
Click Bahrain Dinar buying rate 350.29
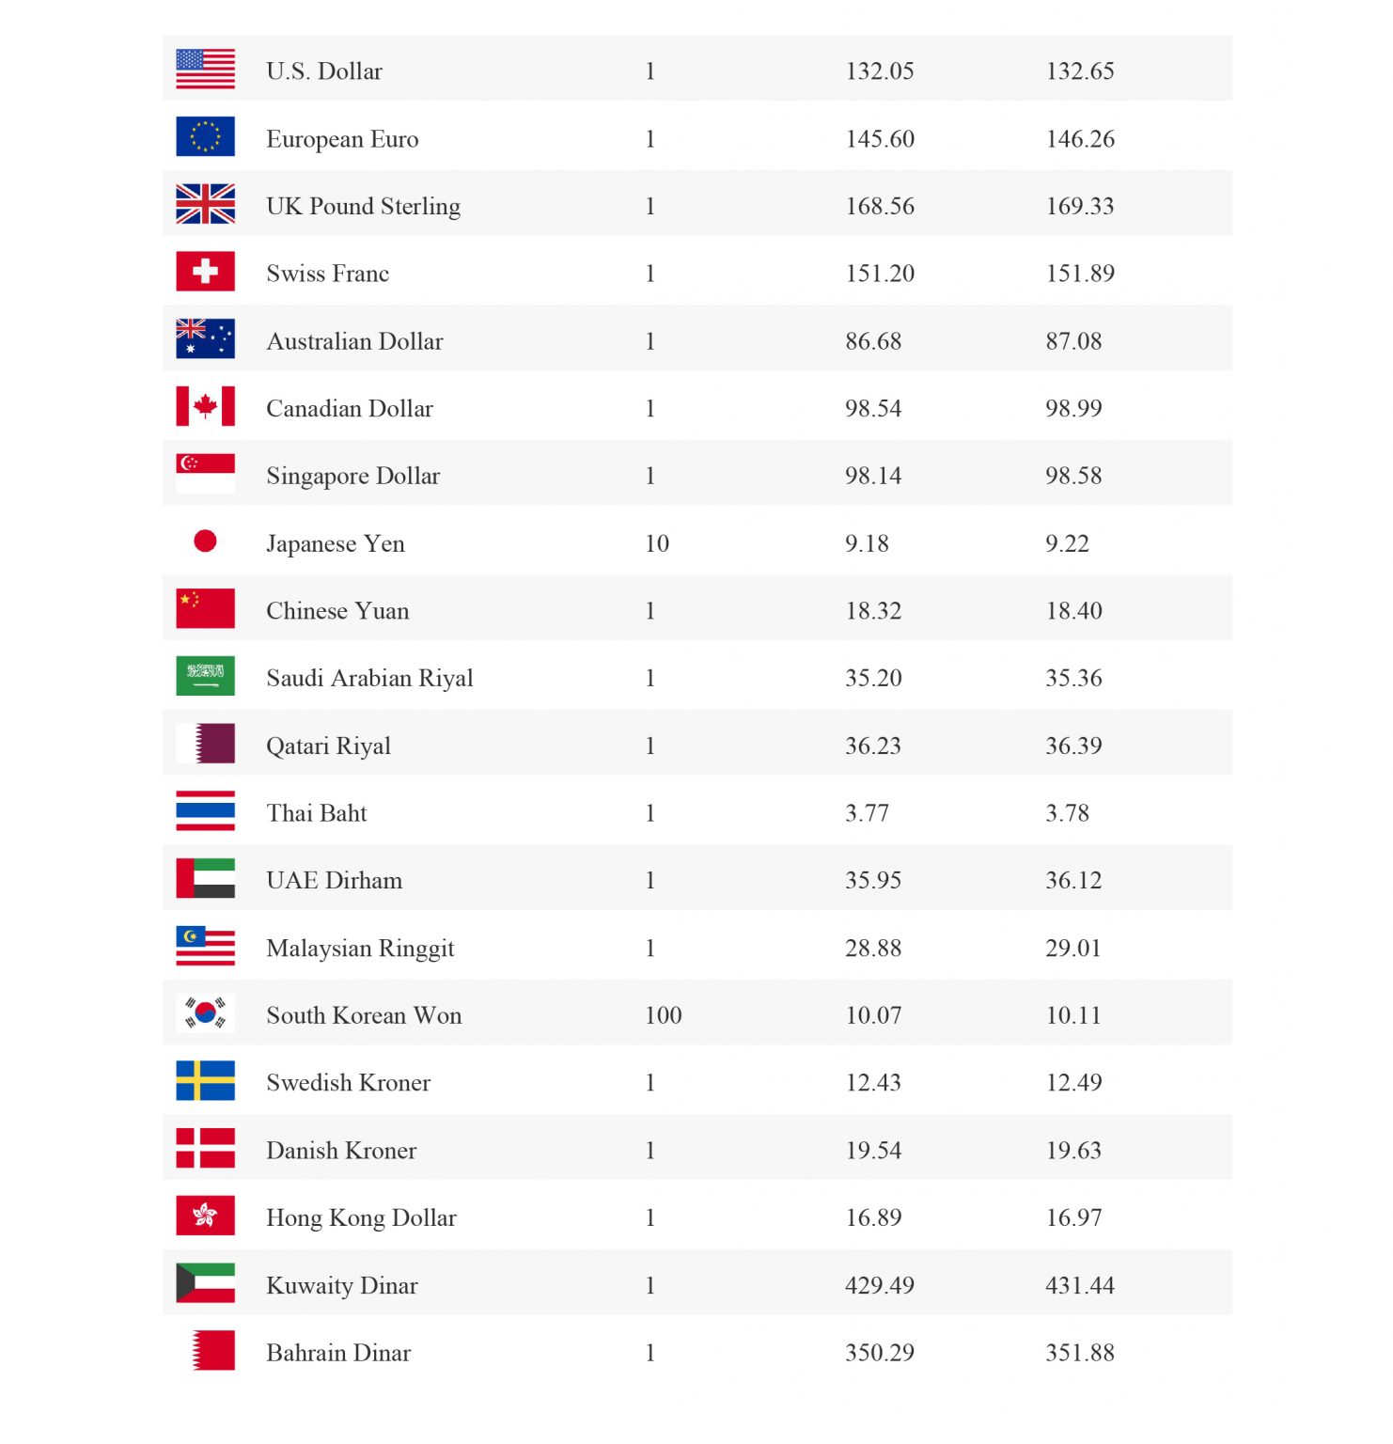[880, 1353]
